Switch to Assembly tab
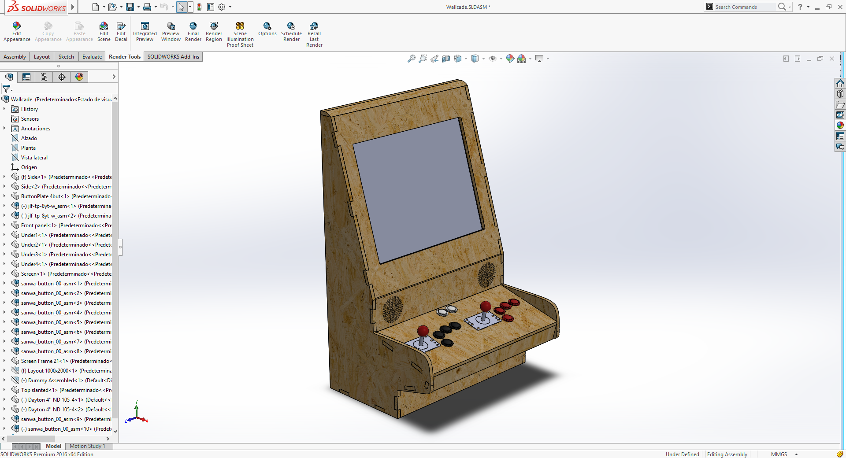The height and width of the screenshot is (458, 846). [15, 57]
